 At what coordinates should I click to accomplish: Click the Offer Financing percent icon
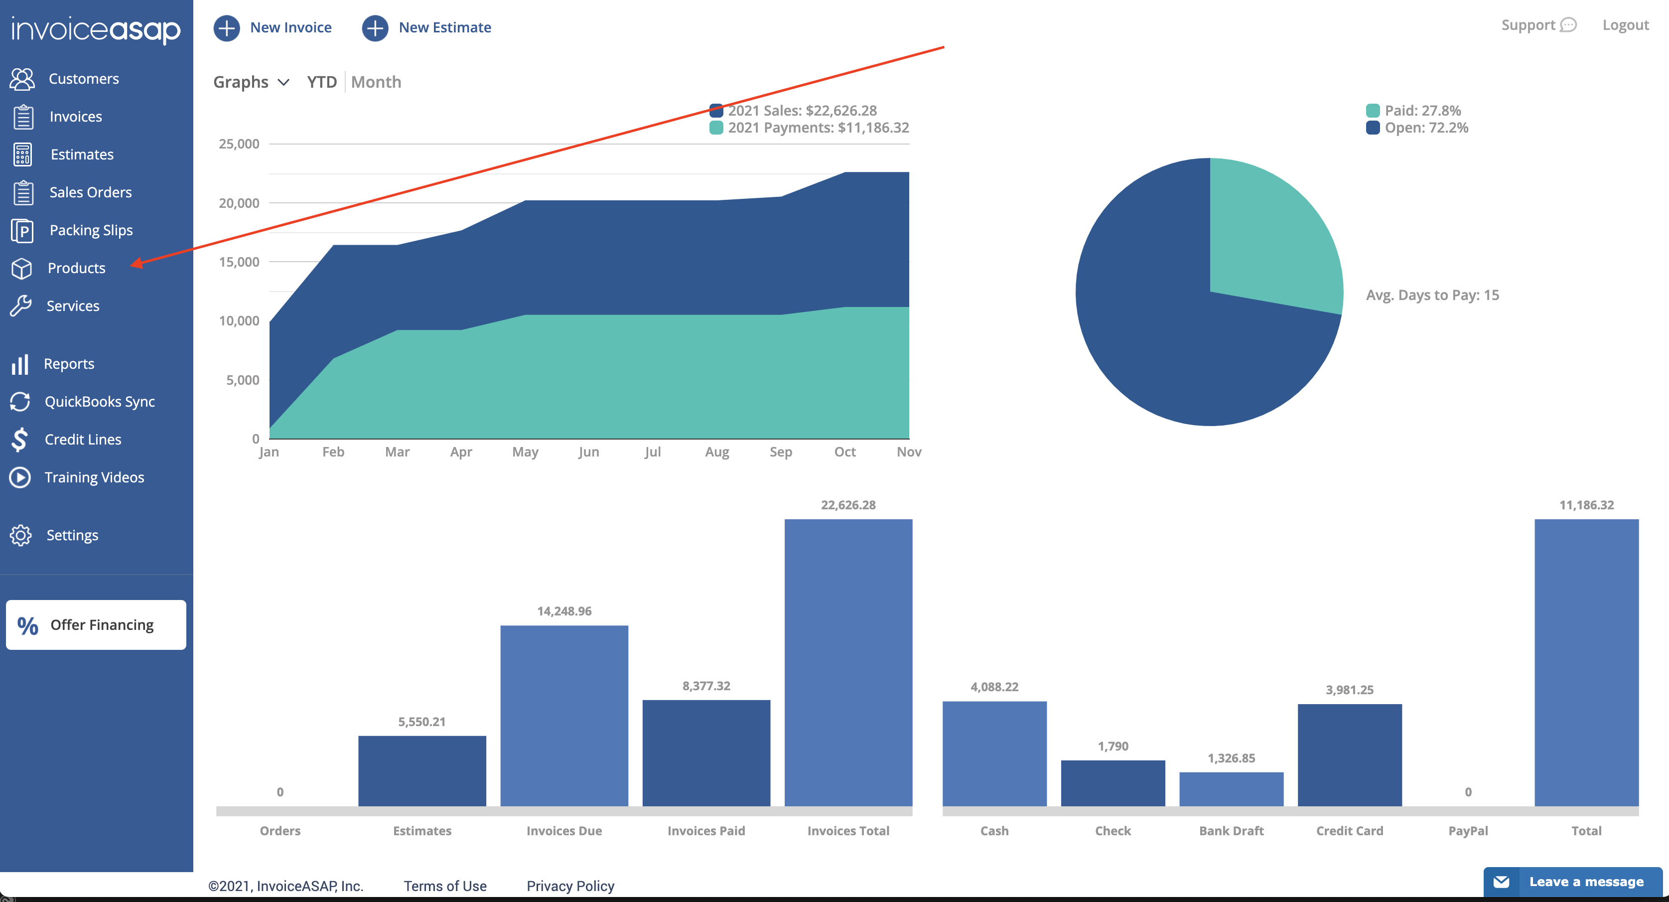(28, 625)
